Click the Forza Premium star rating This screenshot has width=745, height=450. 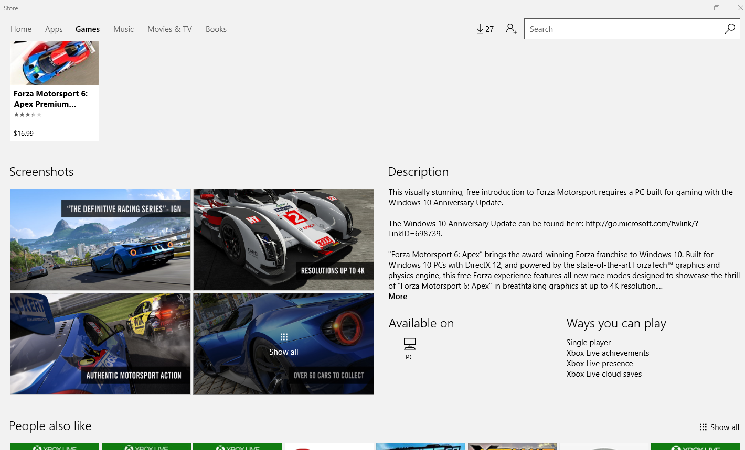pyautogui.click(x=28, y=115)
